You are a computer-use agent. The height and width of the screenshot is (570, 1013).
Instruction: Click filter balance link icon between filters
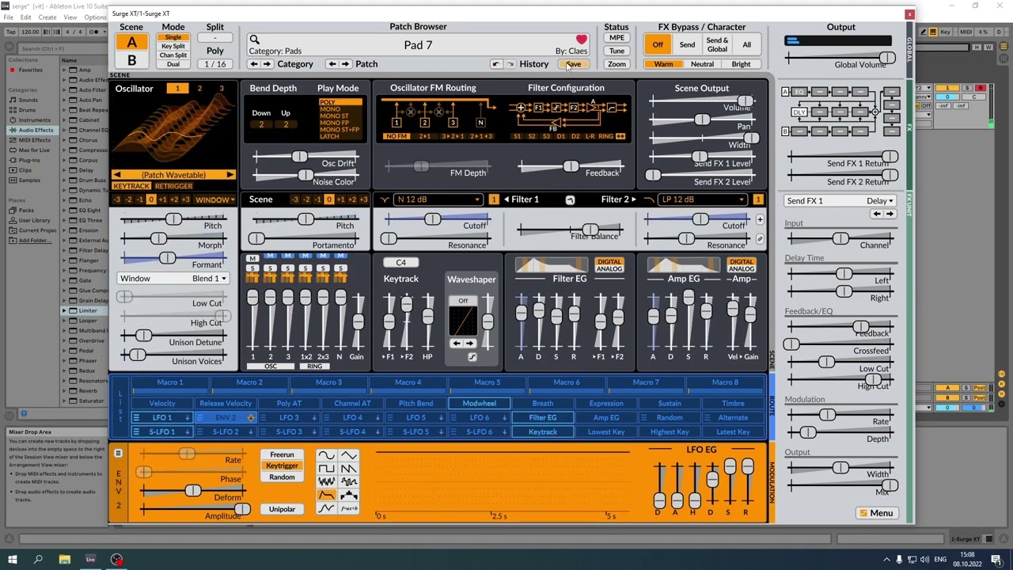(x=570, y=200)
